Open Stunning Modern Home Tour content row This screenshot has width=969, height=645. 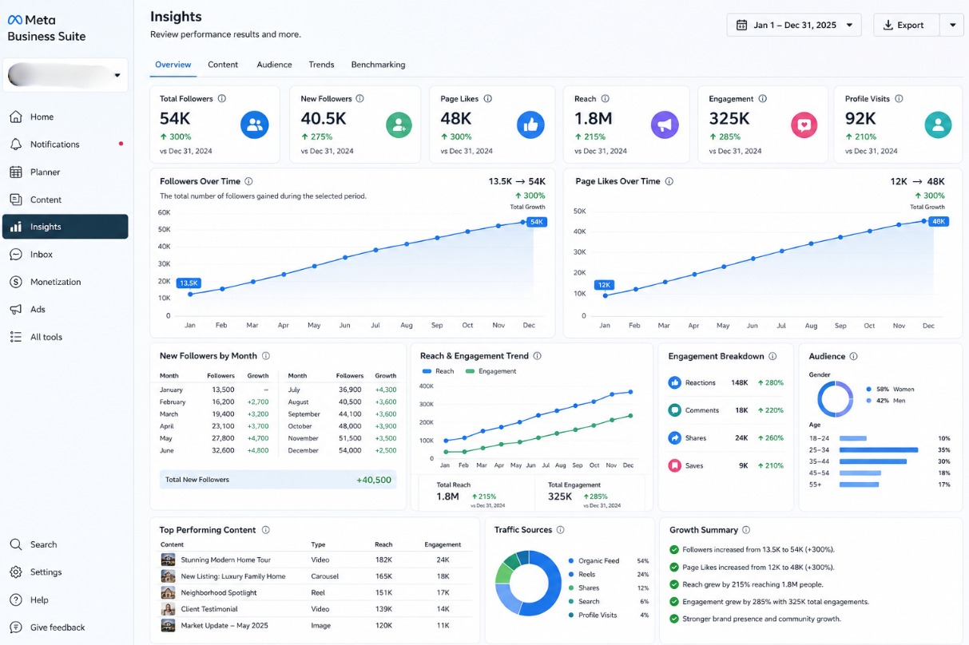pos(316,560)
